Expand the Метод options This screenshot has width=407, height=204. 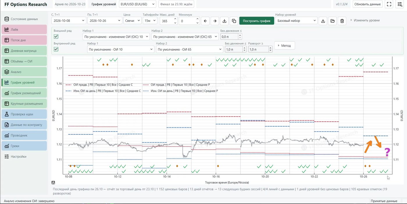tap(285, 46)
